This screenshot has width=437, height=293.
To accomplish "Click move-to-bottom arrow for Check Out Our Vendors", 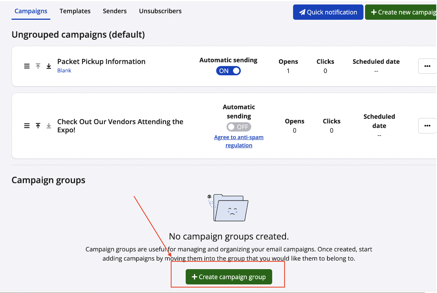I will (49, 126).
